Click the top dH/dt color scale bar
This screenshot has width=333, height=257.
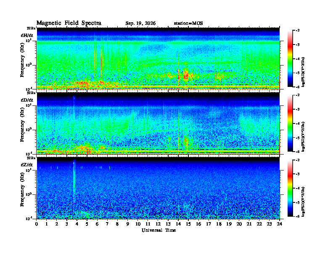point(290,58)
